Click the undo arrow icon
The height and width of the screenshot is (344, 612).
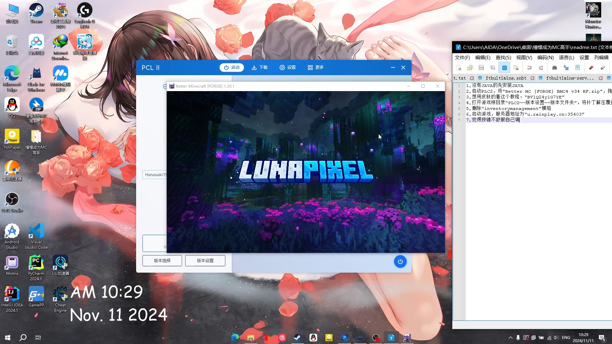[529, 68]
